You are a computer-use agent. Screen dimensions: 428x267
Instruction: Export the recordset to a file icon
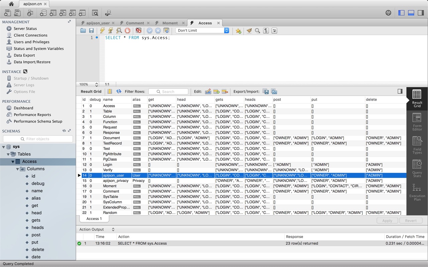click(x=265, y=91)
